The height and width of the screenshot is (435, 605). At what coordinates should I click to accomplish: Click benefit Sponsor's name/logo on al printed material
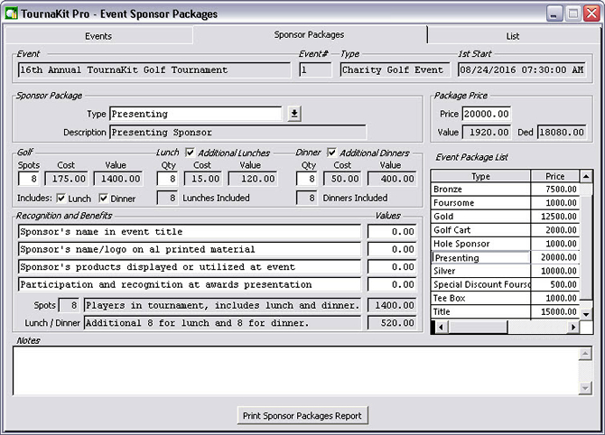[x=190, y=249]
